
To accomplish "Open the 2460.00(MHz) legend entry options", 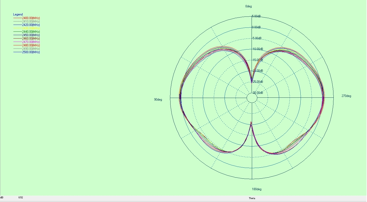I will click(31, 39).
